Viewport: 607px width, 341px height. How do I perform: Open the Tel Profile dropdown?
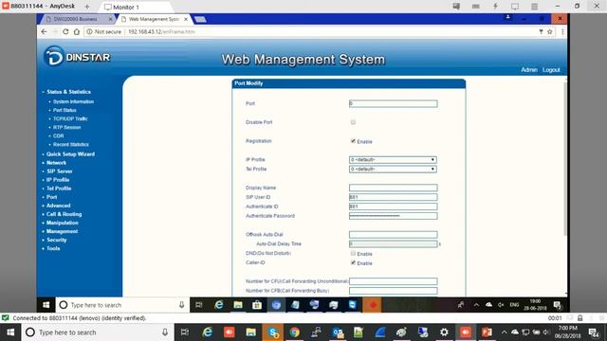pyautogui.click(x=393, y=169)
